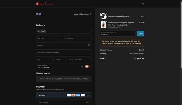Click the Extra Long Torso Scoopback product title
Screen dimensions: 182x105
pos(121,24)
